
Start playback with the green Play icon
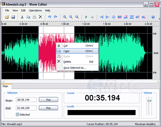[86, 17]
